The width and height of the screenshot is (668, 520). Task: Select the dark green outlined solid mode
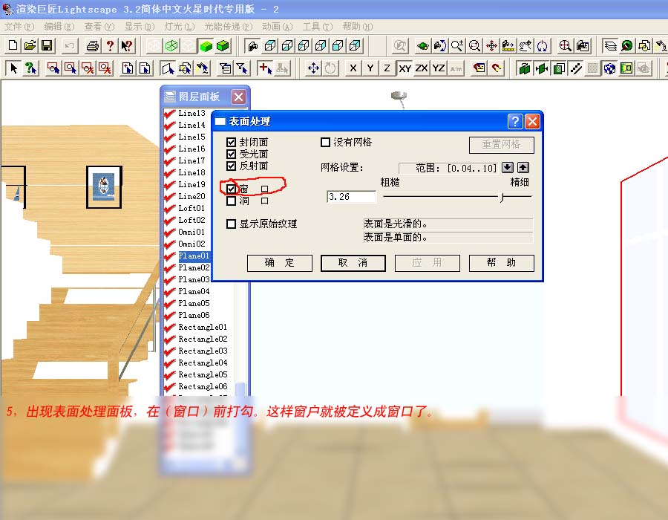[x=223, y=45]
